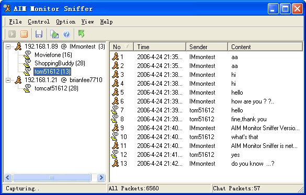Open the File menu
The height and width of the screenshot is (195, 306).
[15, 21]
